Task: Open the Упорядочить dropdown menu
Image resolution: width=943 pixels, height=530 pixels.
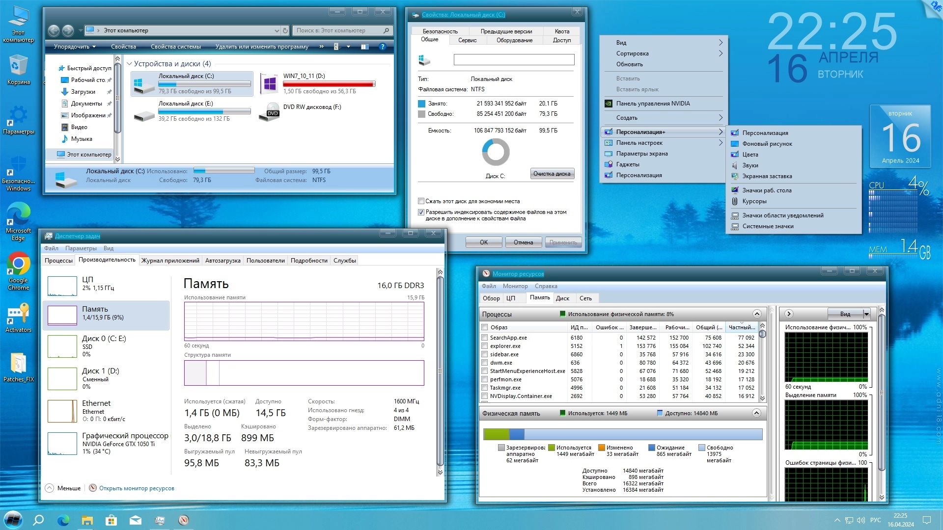Action: (x=75, y=47)
